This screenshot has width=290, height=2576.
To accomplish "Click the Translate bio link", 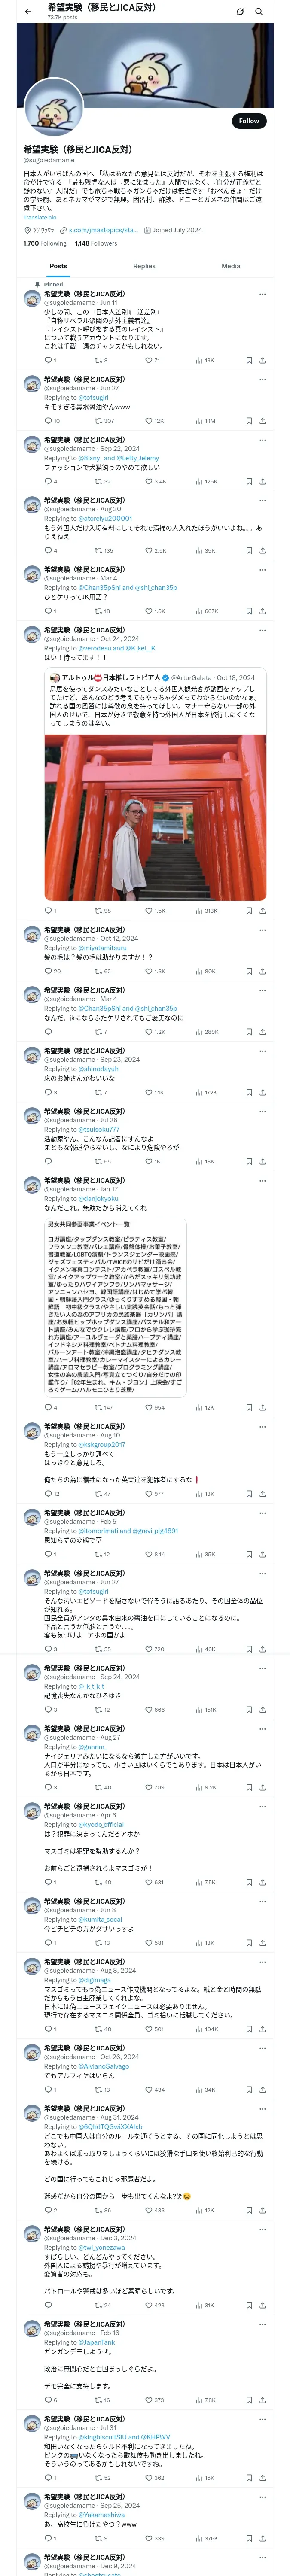I will tap(40, 217).
